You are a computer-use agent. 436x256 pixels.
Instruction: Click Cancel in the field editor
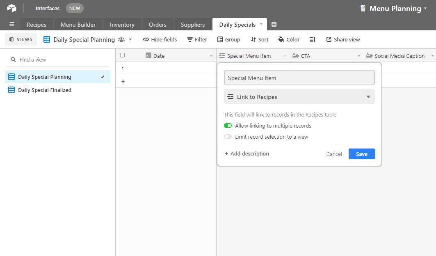[334, 154]
